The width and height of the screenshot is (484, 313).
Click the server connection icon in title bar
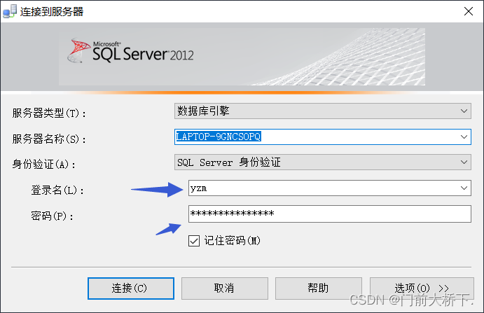11,11
